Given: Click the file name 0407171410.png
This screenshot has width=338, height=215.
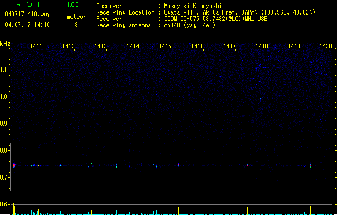Looking at the screenshot, I should [x=27, y=14].
